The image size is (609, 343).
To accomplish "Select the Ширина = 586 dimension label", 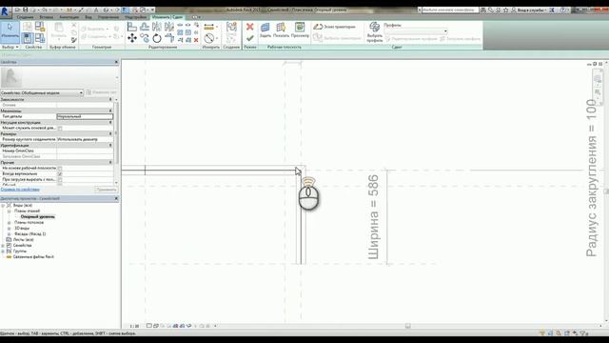I will [x=373, y=216].
